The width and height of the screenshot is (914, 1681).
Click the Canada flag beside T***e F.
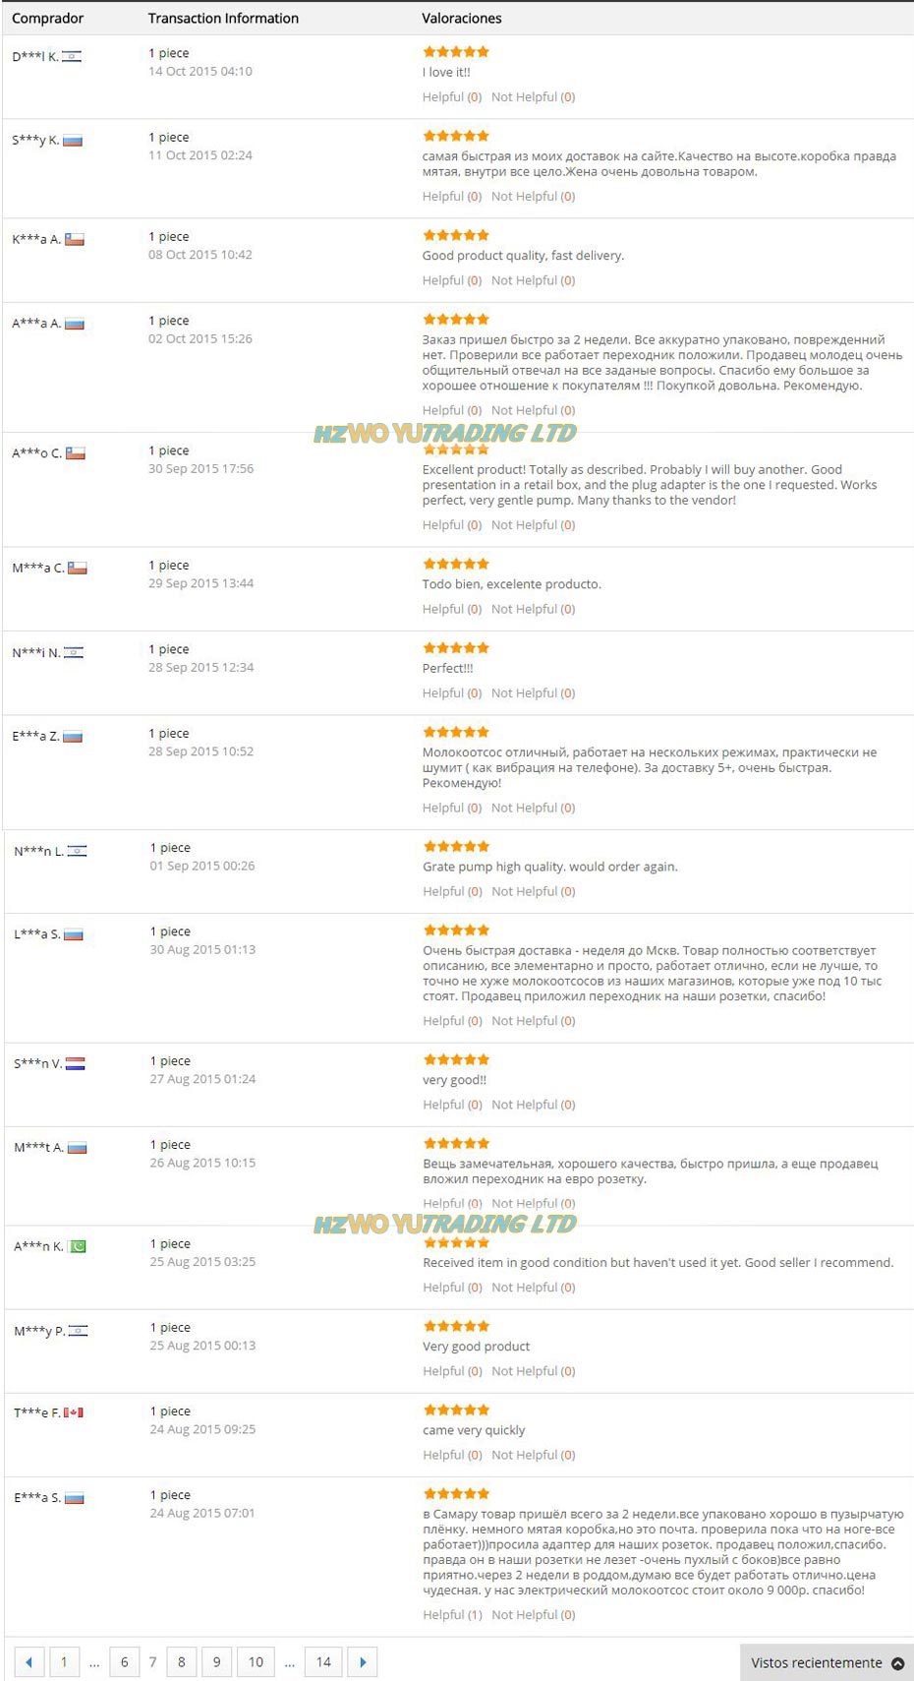click(74, 1412)
